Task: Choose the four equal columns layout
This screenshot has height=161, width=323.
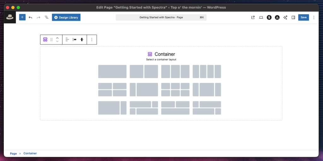Action: [207, 71]
